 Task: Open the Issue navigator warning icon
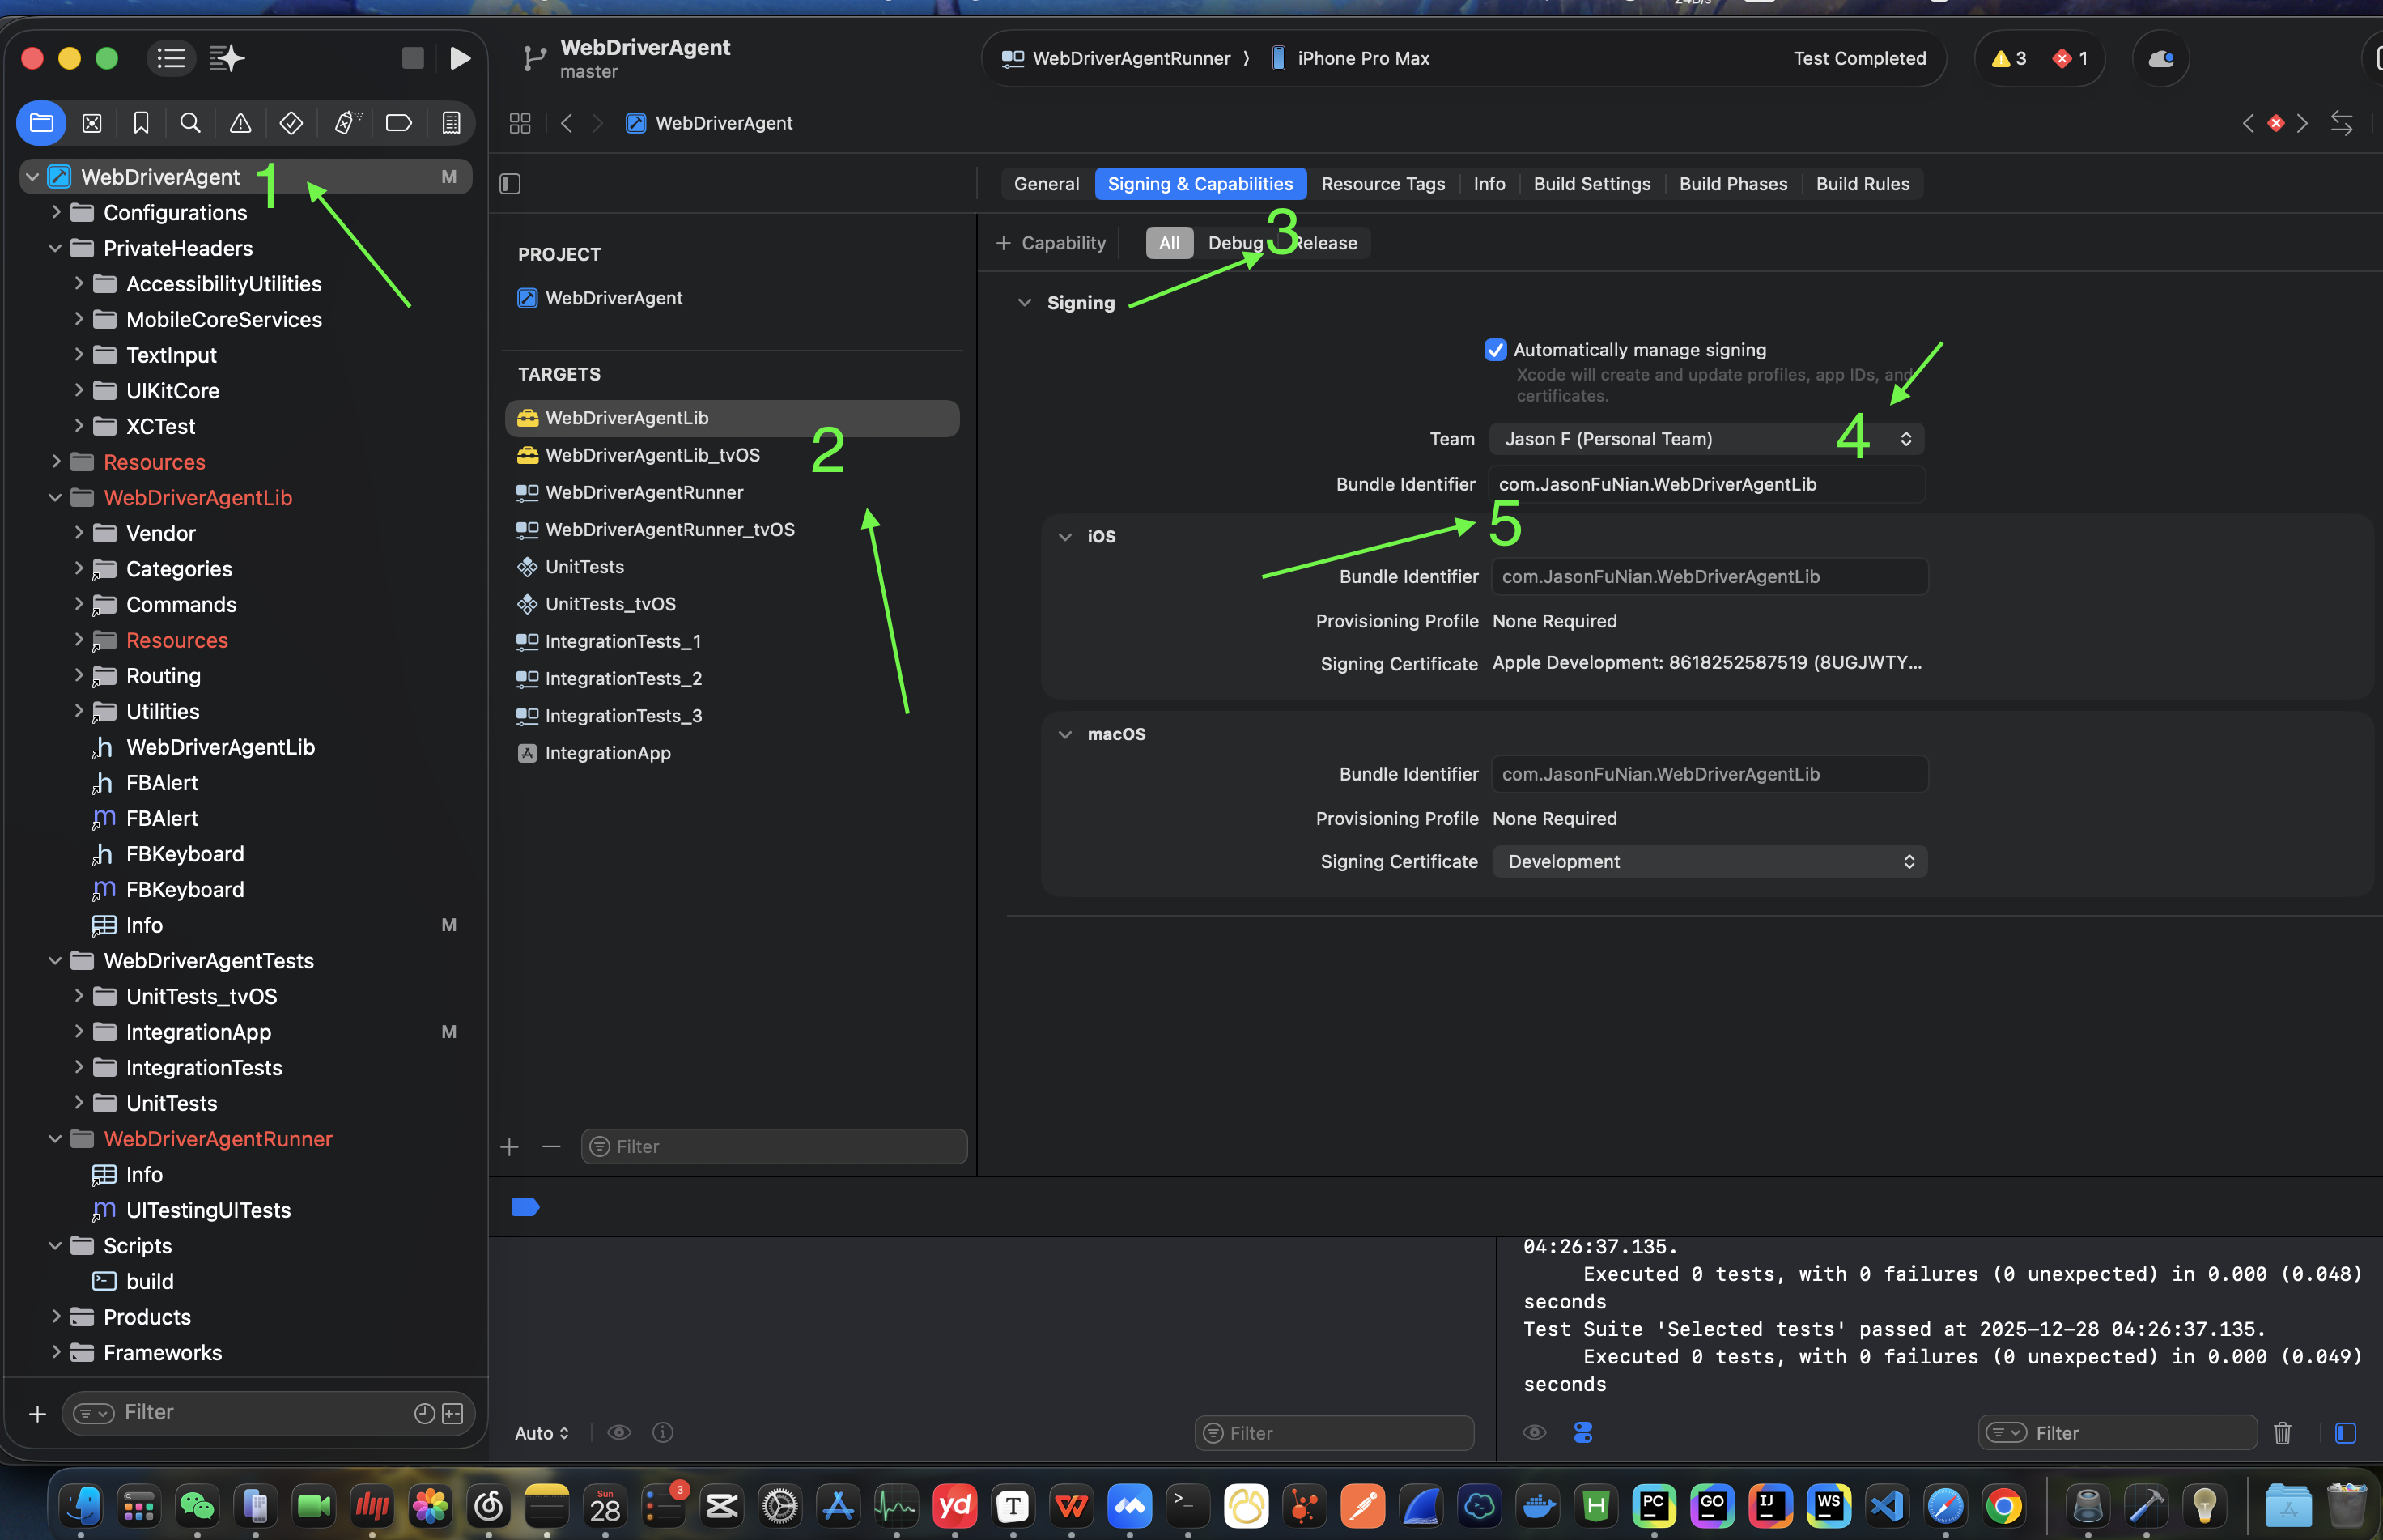click(240, 123)
